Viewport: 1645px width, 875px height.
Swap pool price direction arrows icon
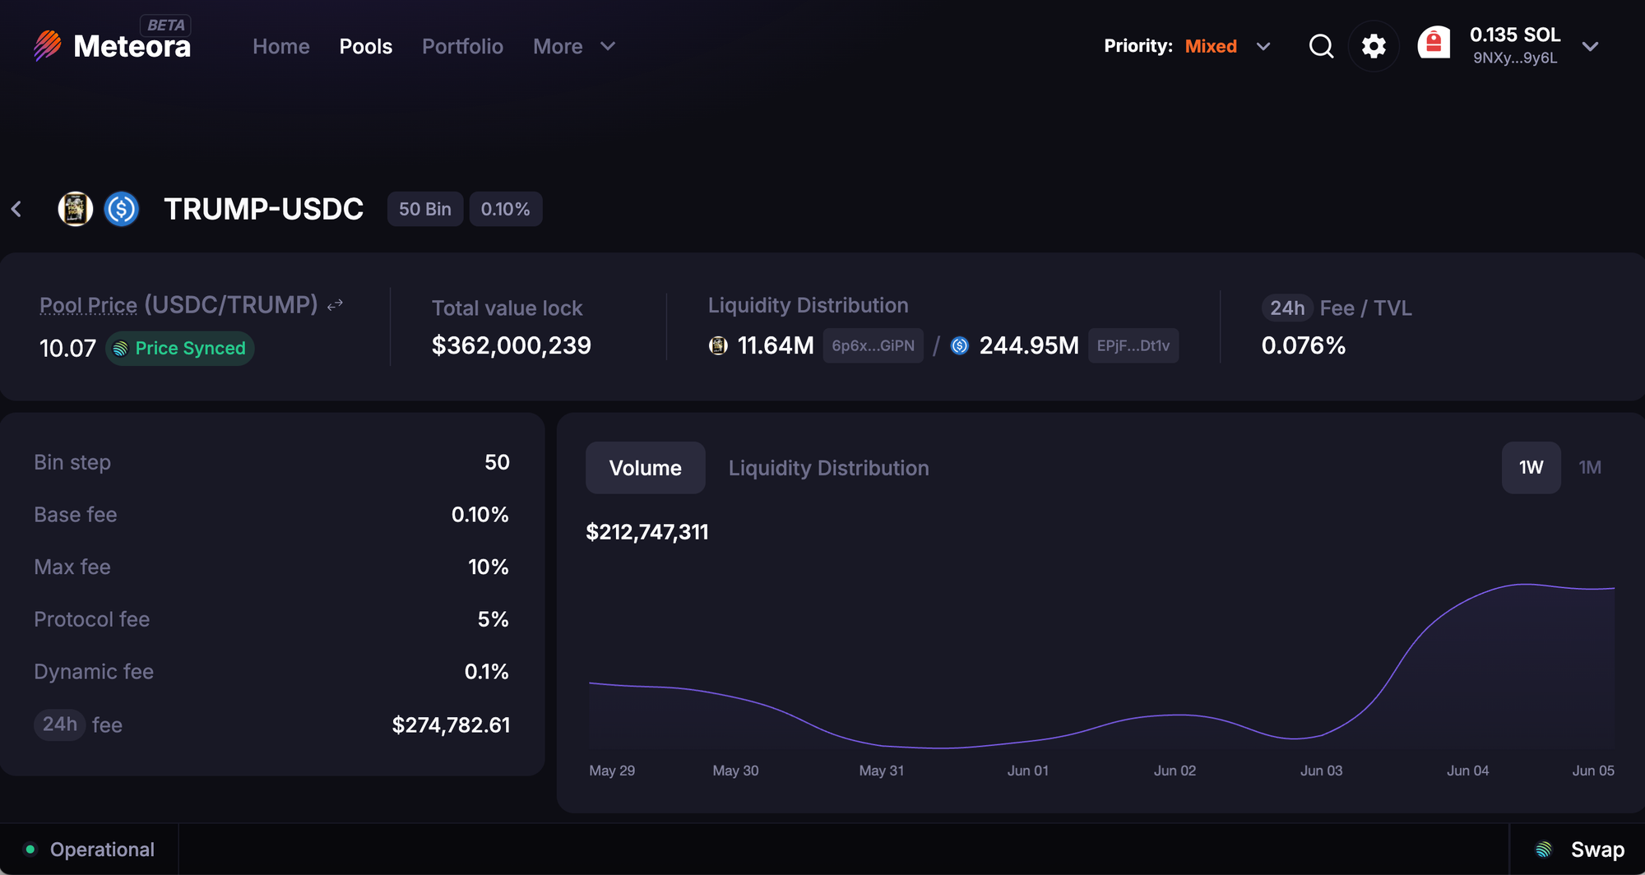pyautogui.click(x=335, y=306)
